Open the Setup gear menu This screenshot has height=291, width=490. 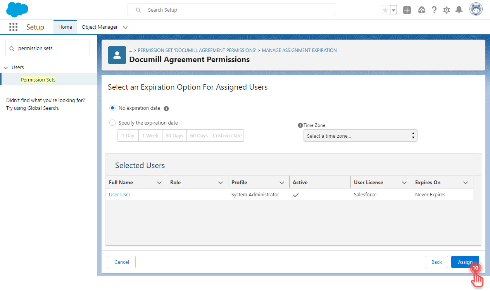click(x=446, y=9)
